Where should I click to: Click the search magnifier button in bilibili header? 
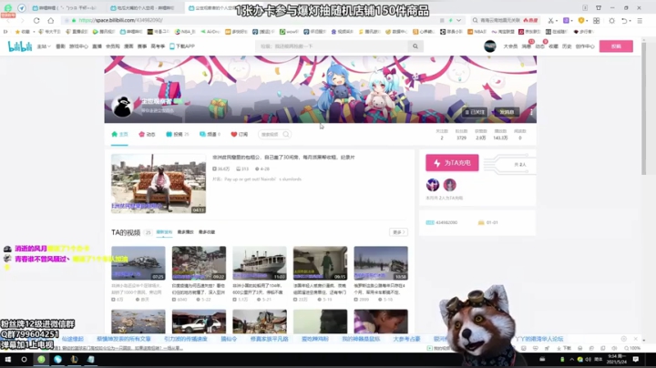click(415, 46)
